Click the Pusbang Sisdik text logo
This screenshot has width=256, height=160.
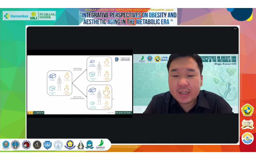[x=47, y=16]
